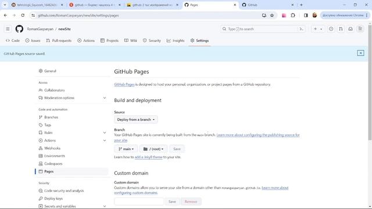This screenshot has width=372, height=209.
Task: Open the user avatar menu in GitHub header
Action: point(360,29)
